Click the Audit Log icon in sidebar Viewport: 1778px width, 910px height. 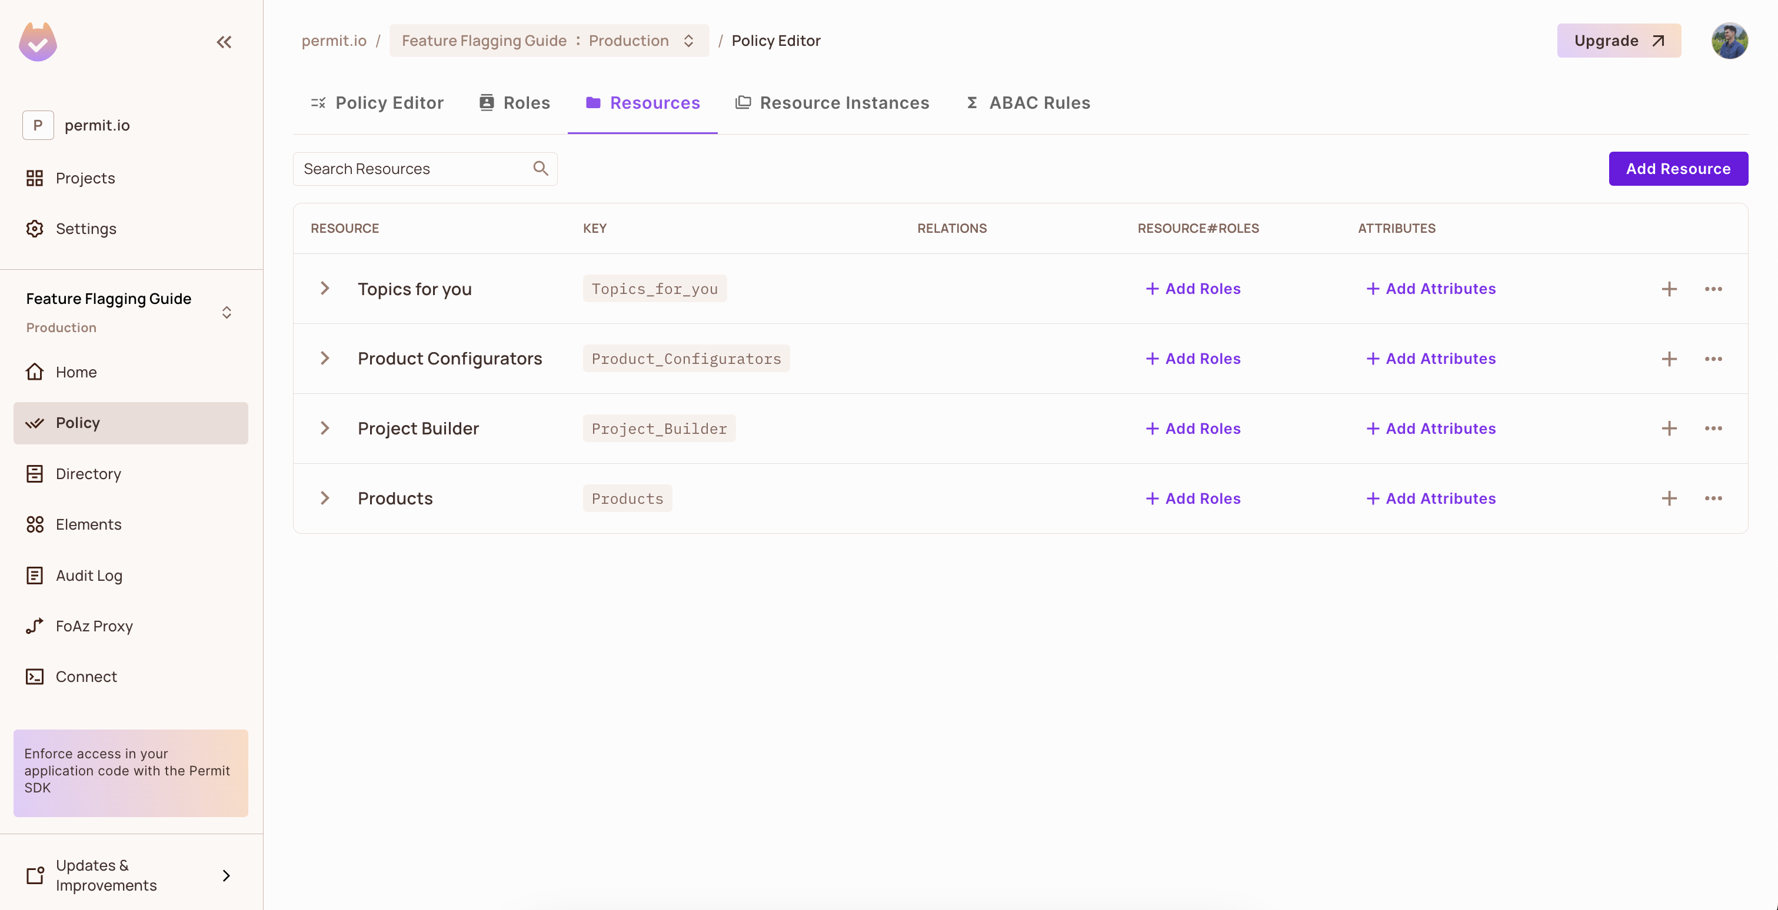tap(35, 574)
